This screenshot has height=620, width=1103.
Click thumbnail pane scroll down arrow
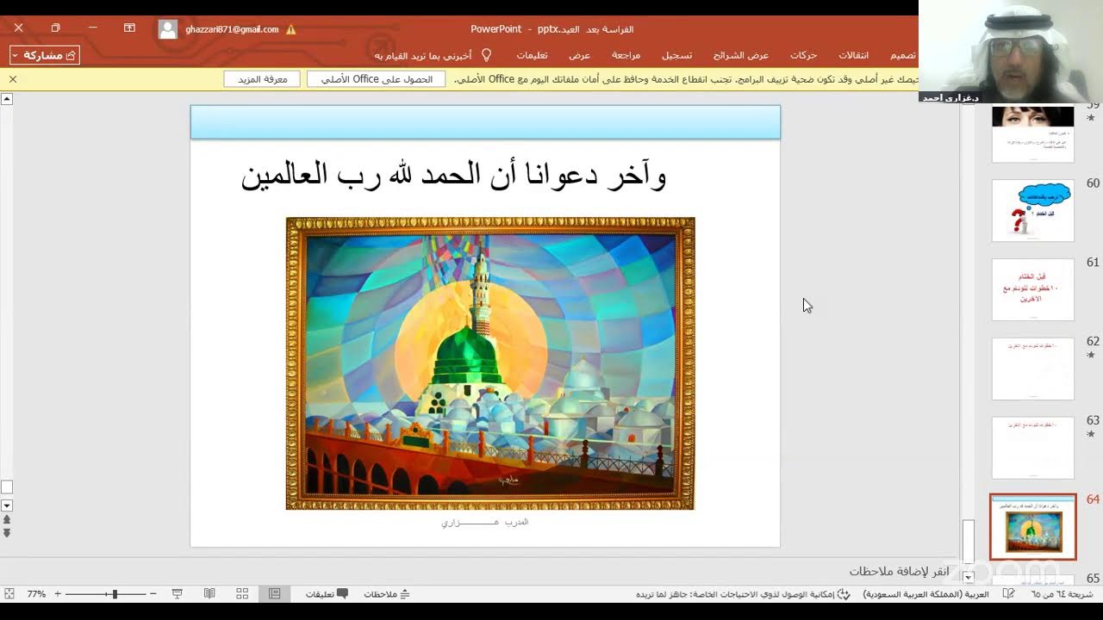[x=969, y=577]
